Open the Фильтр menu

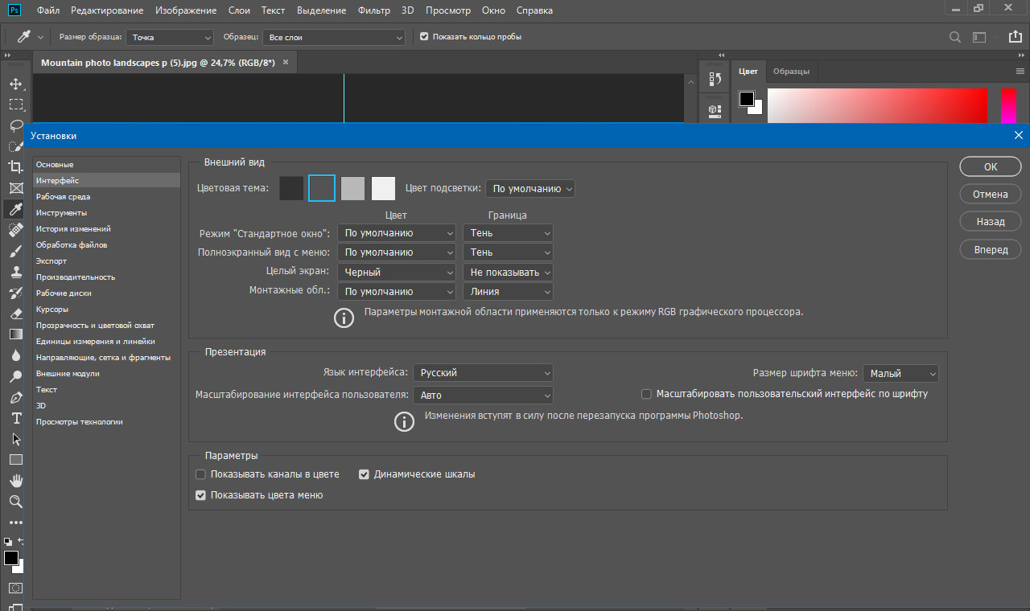tap(373, 10)
